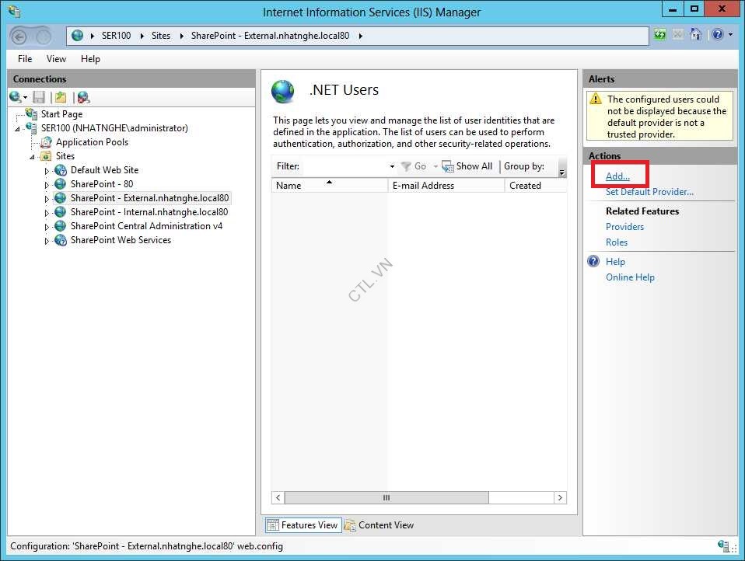The height and width of the screenshot is (561, 745).
Task: Click the Back navigation arrow
Action: click(17, 35)
